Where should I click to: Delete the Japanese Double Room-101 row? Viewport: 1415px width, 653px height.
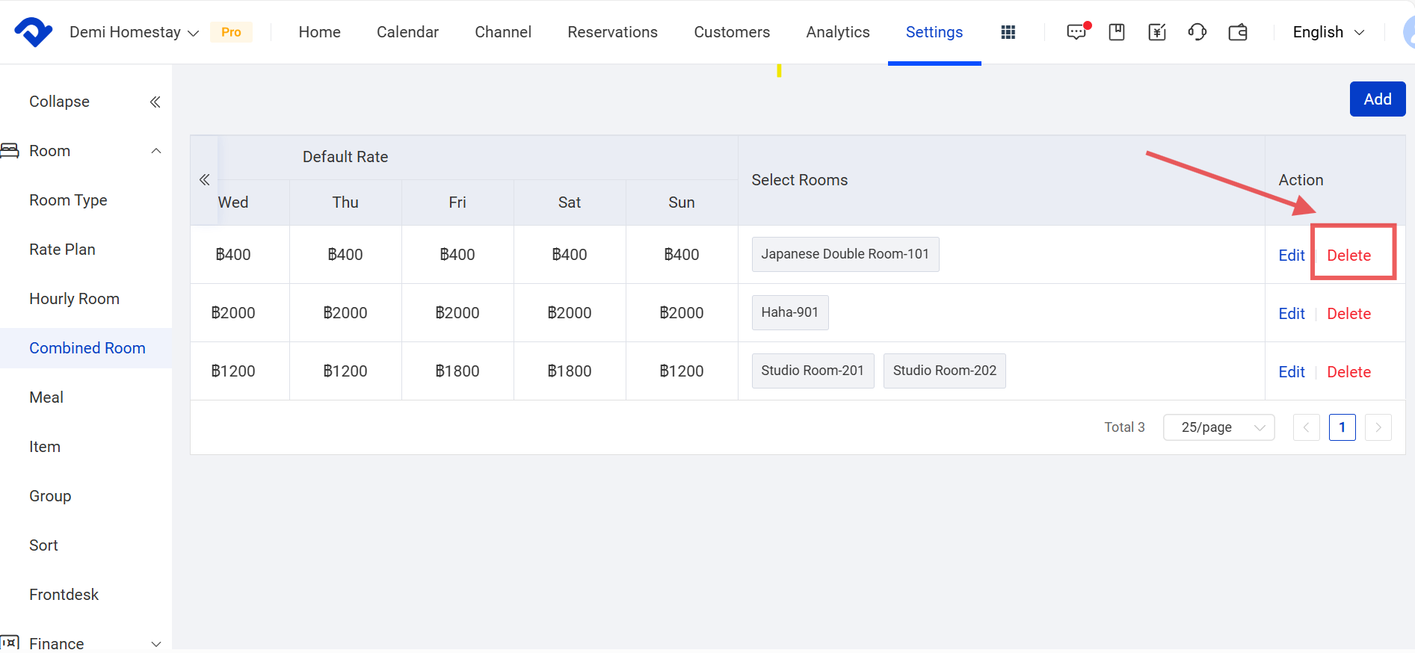click(1348, 256)
